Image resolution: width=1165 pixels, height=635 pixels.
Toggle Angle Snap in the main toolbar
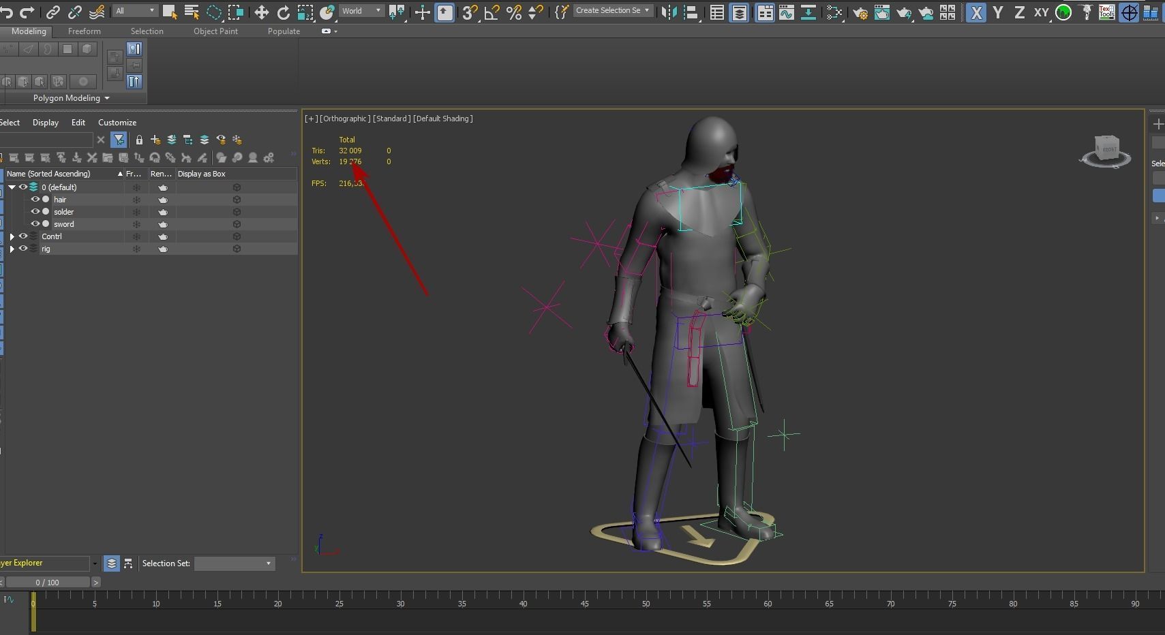pyautogui.click(x=491, y=12)
